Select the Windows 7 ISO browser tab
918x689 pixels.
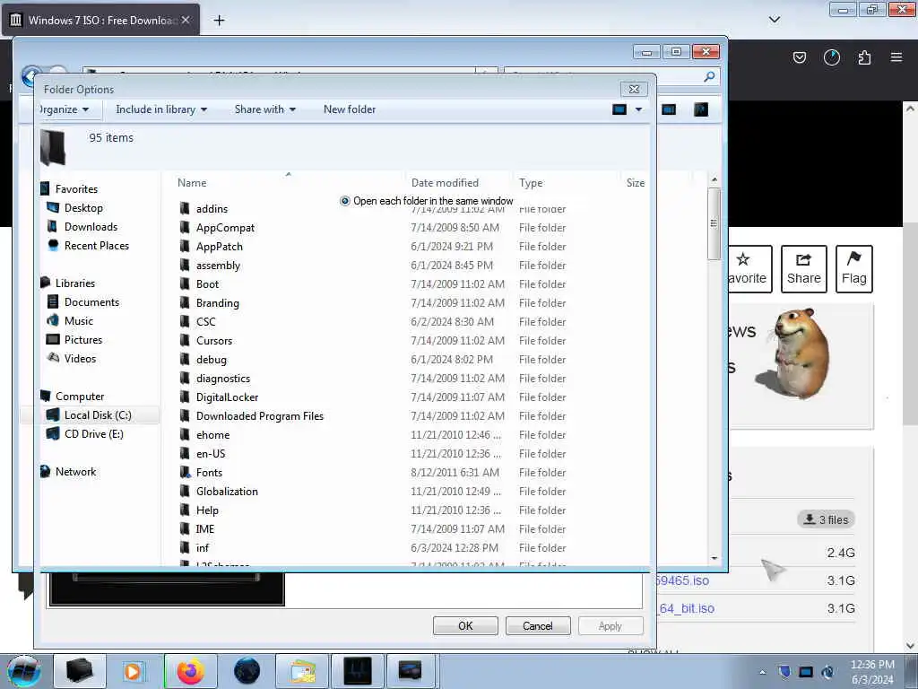(x=100, y=20)
